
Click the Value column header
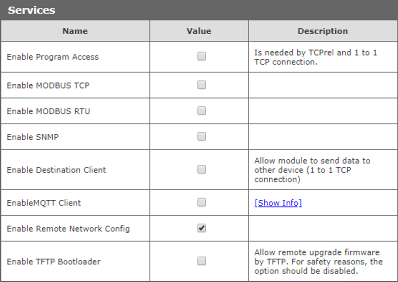click(199, 31)
